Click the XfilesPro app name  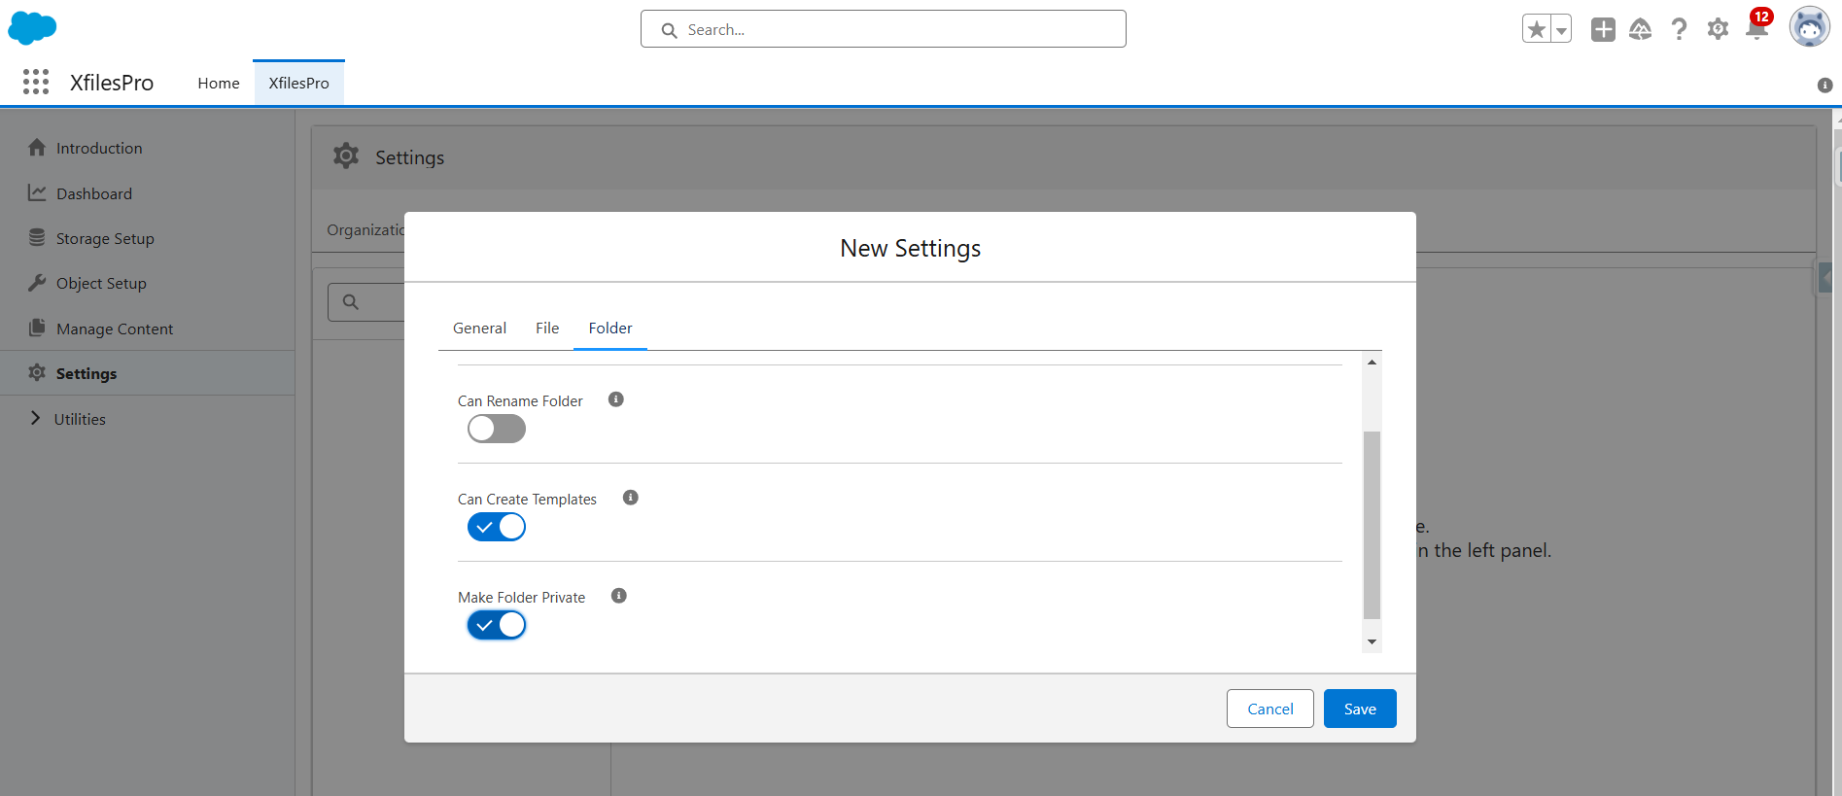[x=112, y=83]
